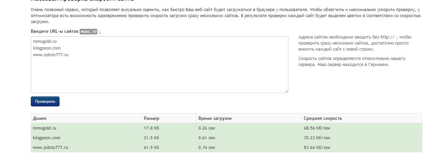Select mmogold.ru in the results table
Image resolution: width=435 pixels, height=165 pixels.
coord(45,128)
